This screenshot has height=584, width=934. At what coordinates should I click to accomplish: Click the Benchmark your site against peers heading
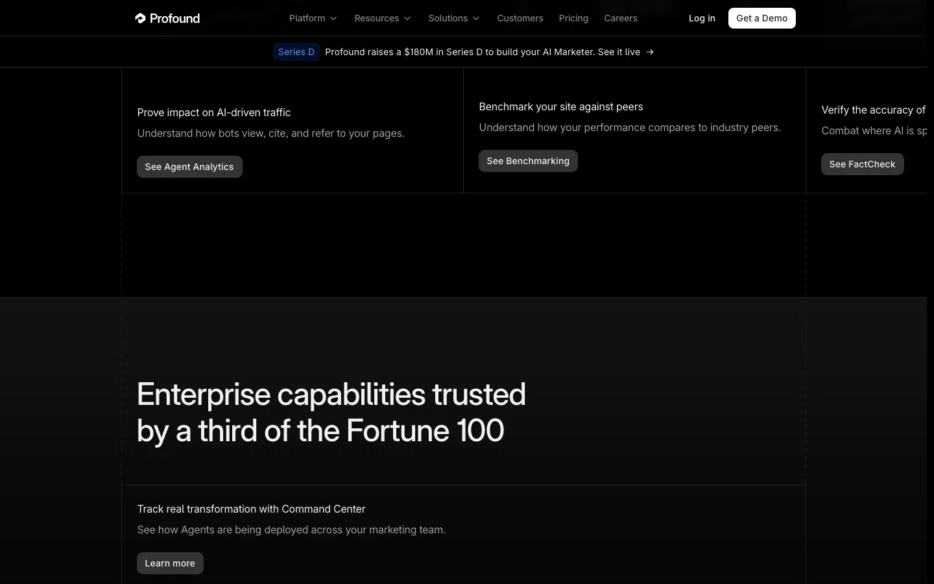(x=561, y=106)
